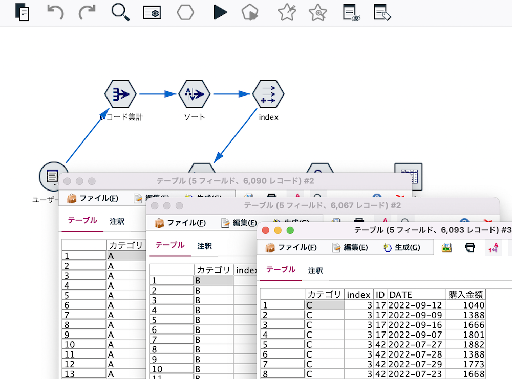Print the table from window #3 toolbar
The width and height of the screenshot is (512, 379).
point(471,247)
